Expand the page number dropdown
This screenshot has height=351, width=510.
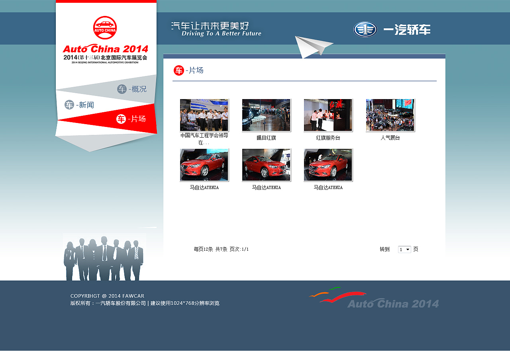click(x=404, y=250)
